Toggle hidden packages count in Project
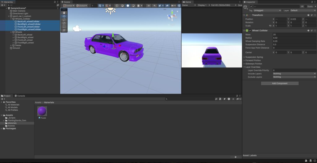Viewport: 317px width, 163px height. click(x=239, y=99)
